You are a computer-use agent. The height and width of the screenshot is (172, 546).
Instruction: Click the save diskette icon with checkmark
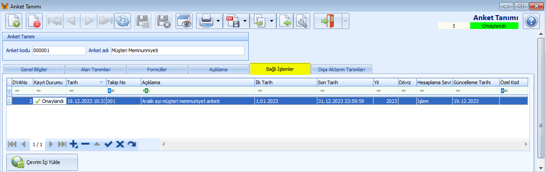tap(143, 21)
